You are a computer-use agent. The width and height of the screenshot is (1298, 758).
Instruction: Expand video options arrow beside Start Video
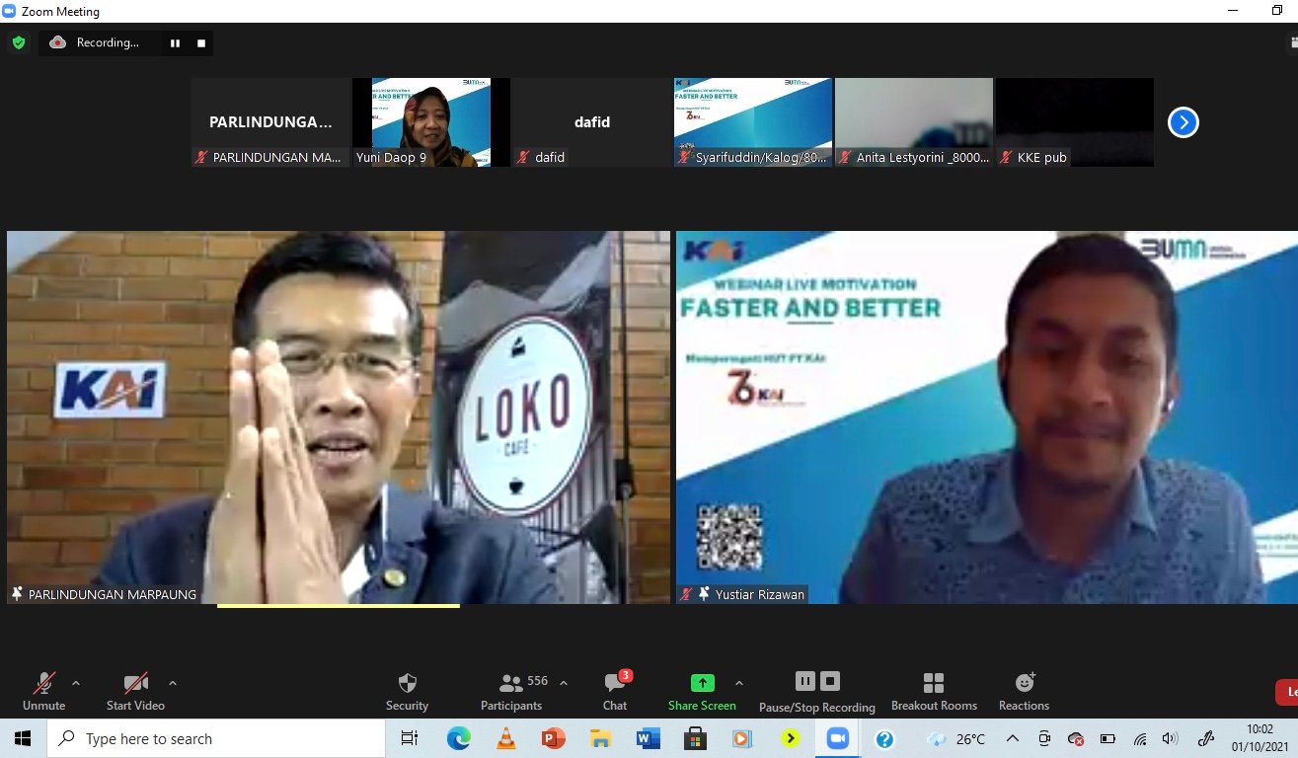173,683
